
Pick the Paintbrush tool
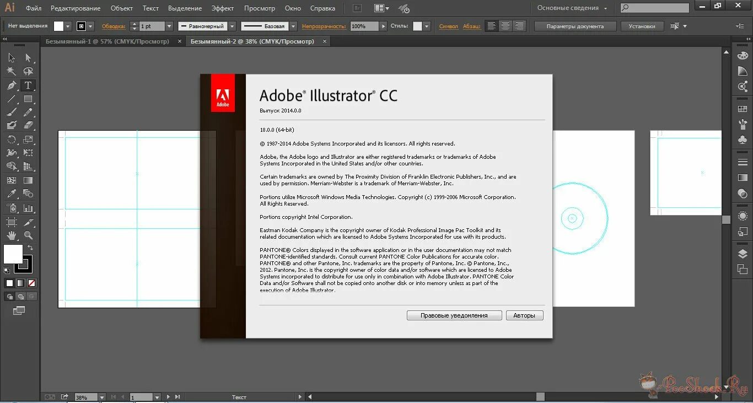[x=12, y=112]
